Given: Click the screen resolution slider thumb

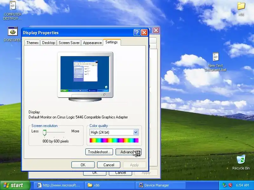Looking at the screenshot, I should pos(44,133).
